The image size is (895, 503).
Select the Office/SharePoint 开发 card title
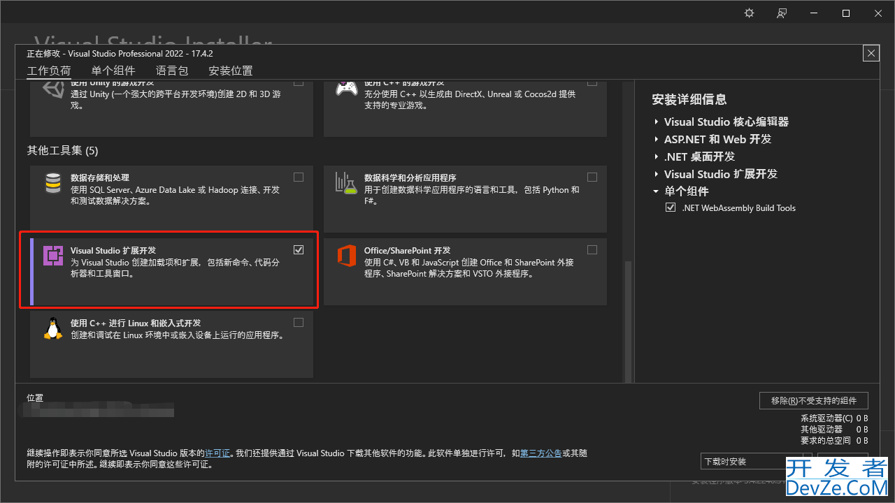coord(407,250)
